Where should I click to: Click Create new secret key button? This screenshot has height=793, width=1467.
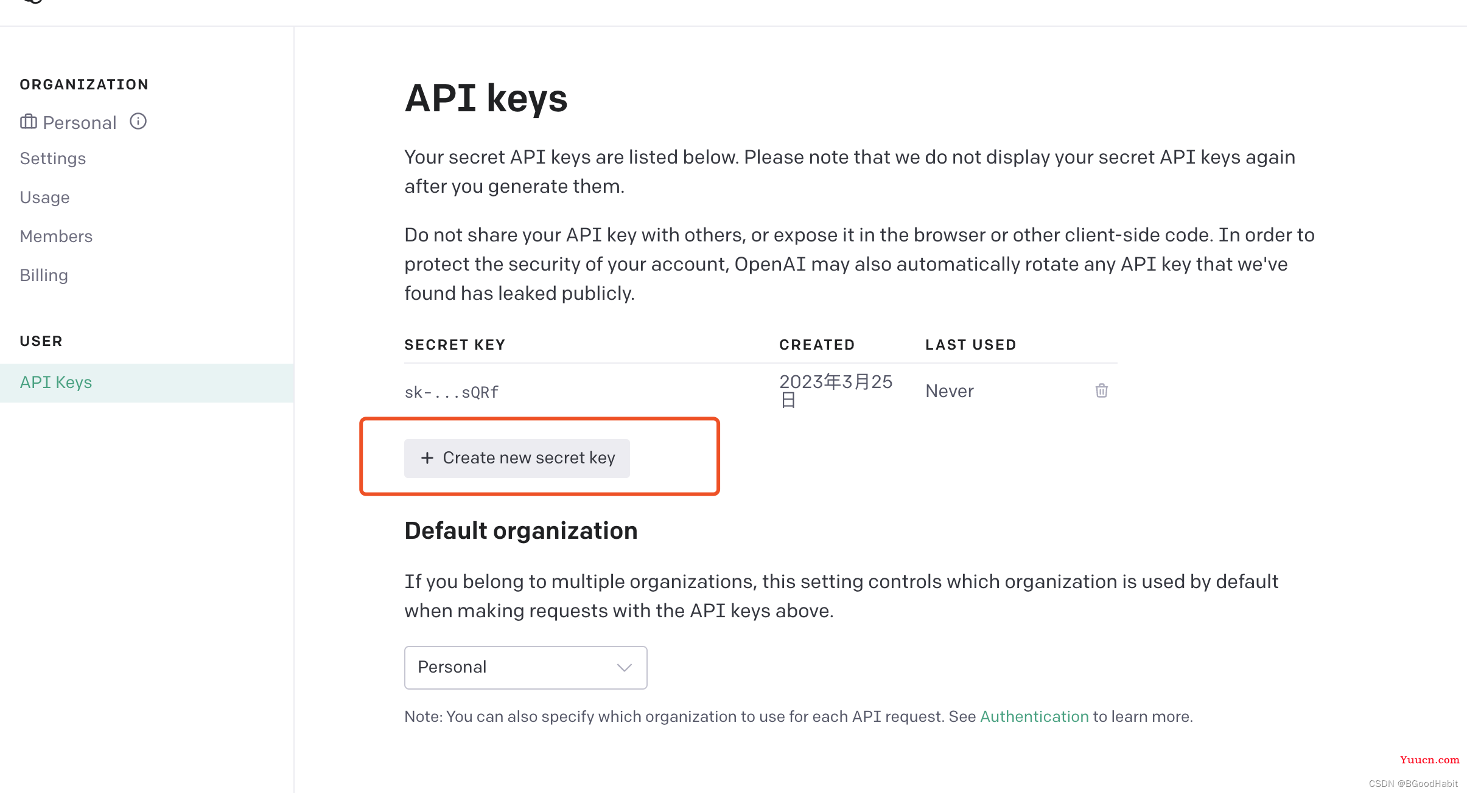point(517,457)
